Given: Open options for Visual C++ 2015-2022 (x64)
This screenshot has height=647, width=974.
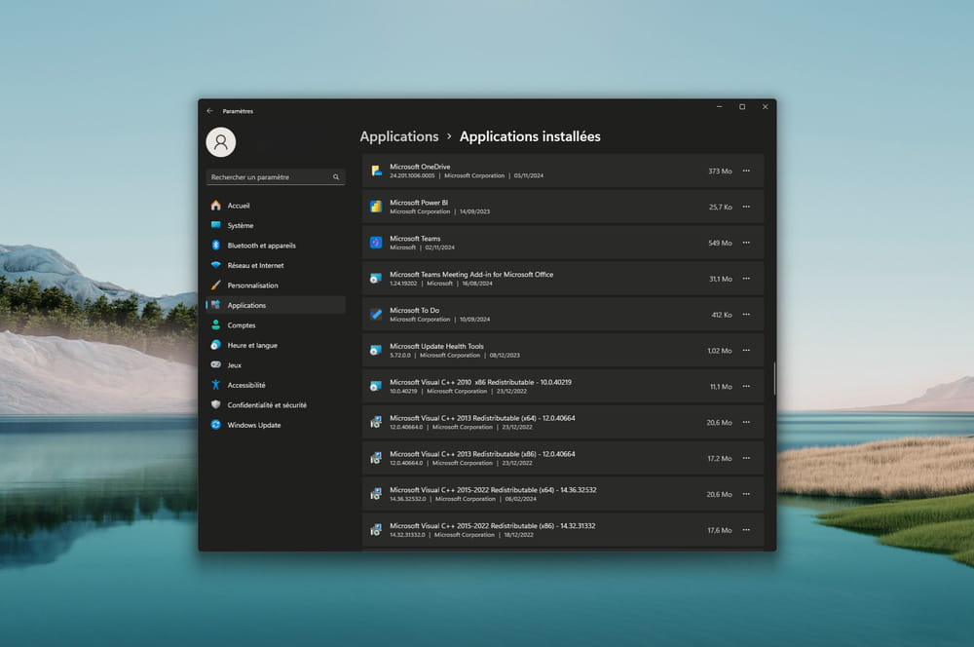Looking at the screenshot, I should (746, 495).
